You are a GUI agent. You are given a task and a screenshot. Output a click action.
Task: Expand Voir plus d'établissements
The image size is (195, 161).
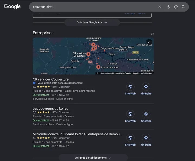click(x=93, y=158)
